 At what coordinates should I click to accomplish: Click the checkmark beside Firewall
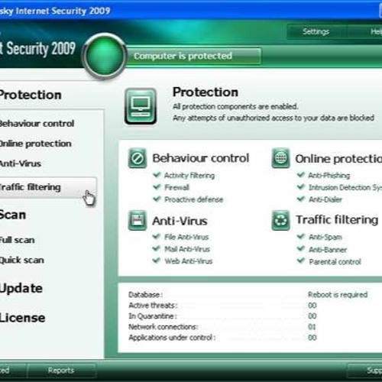(x=157, y=187)
